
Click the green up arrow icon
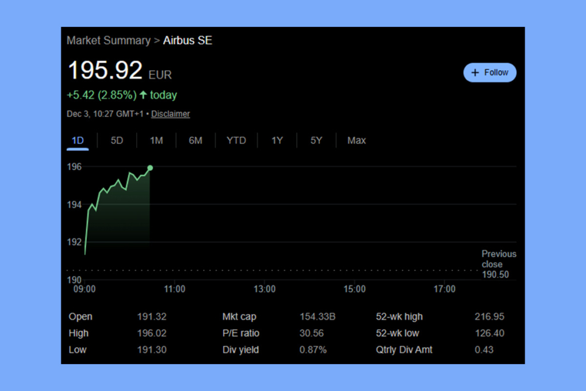point(143,95)
